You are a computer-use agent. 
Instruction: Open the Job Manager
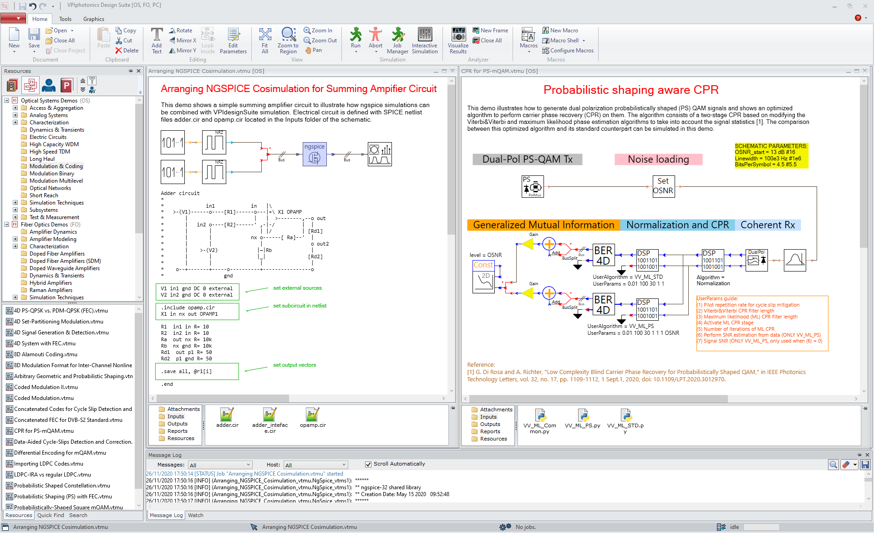point(397,41)
